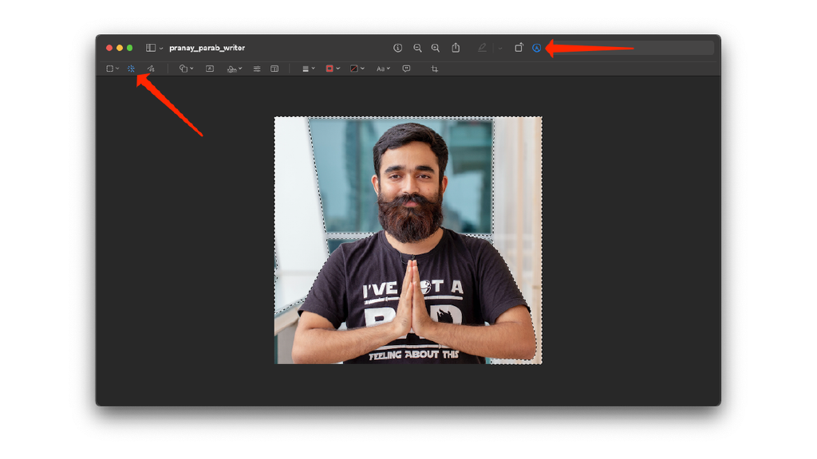Add a speech bubble annotation
The width and height of the screenshot is (817, 459).
pyautogui.click(x=406, y=69)
